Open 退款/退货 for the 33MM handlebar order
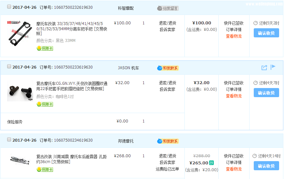Image resolution: width=284 pixels, height=179 pixels. point(167,23)
